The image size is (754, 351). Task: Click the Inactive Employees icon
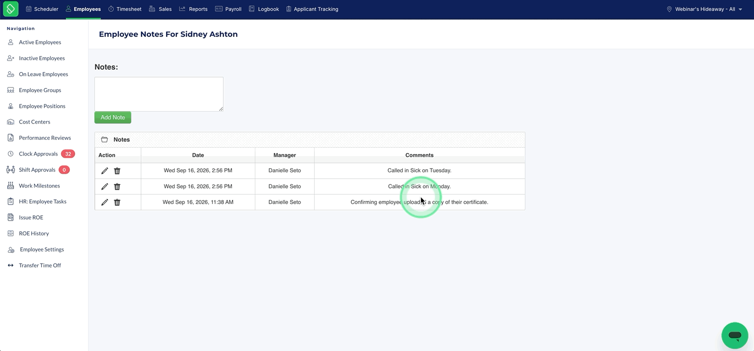[x=10, y=58]
